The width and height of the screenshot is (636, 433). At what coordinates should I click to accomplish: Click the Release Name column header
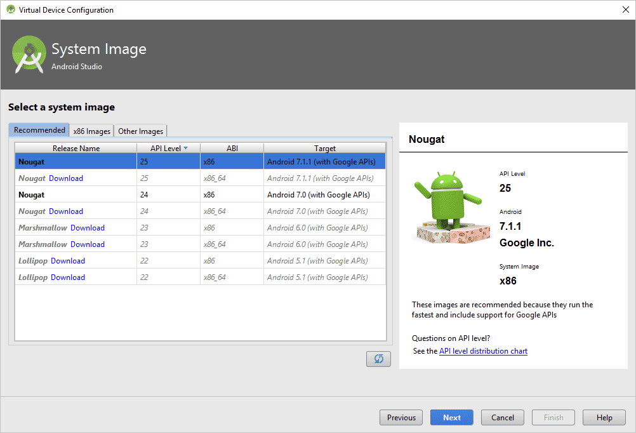tap(76, 148)
